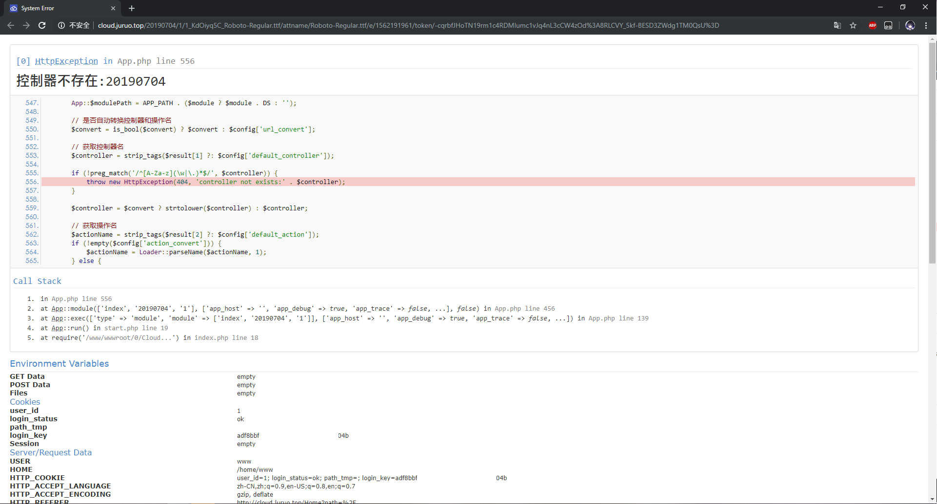Open Chrome profile avatar
The height and width of the screenshot is (504, 937).
point(910,25)
